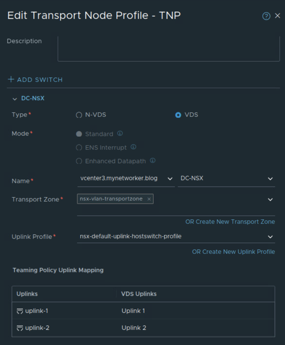Close the Edit Transport Node Profile dialog
285x345 pixels.
click(278, 16)
